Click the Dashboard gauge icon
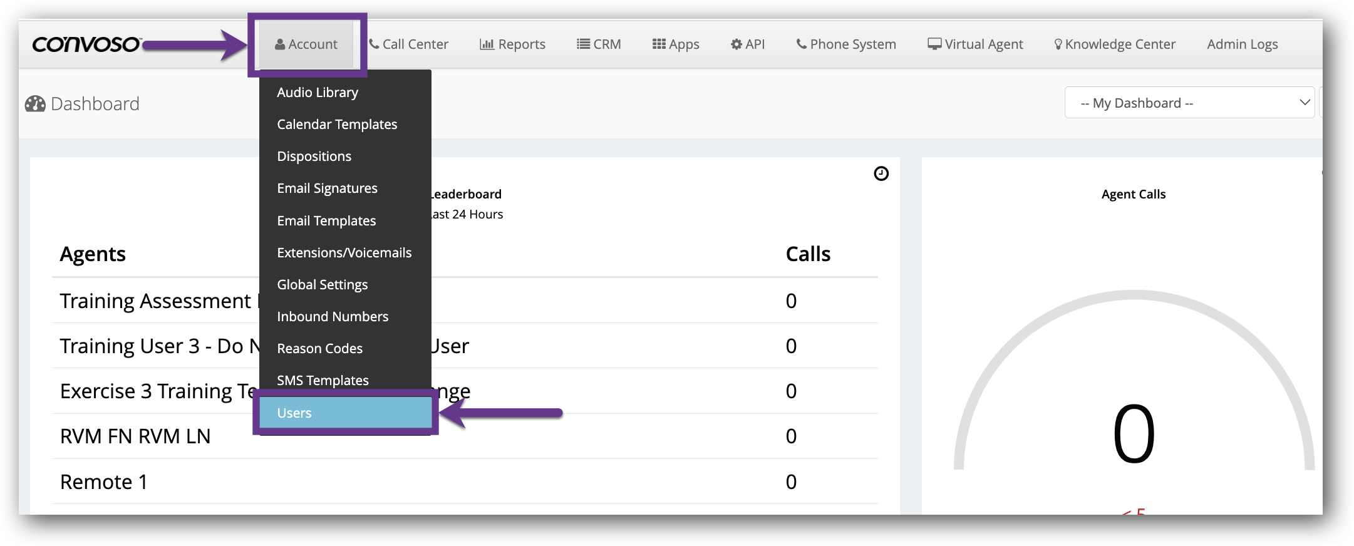1354x546 pixels. click(35, 104)
